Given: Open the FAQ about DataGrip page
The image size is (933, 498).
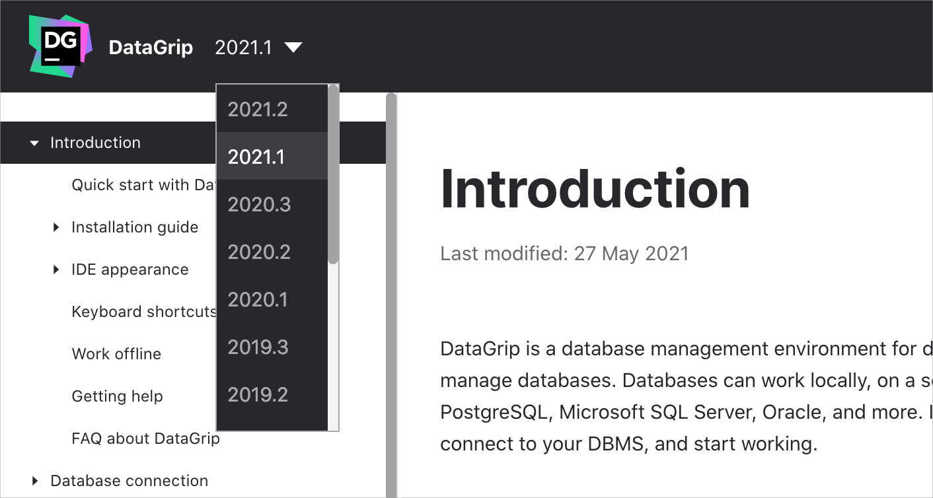Looking at the screenshot, I should click(145, 438).
